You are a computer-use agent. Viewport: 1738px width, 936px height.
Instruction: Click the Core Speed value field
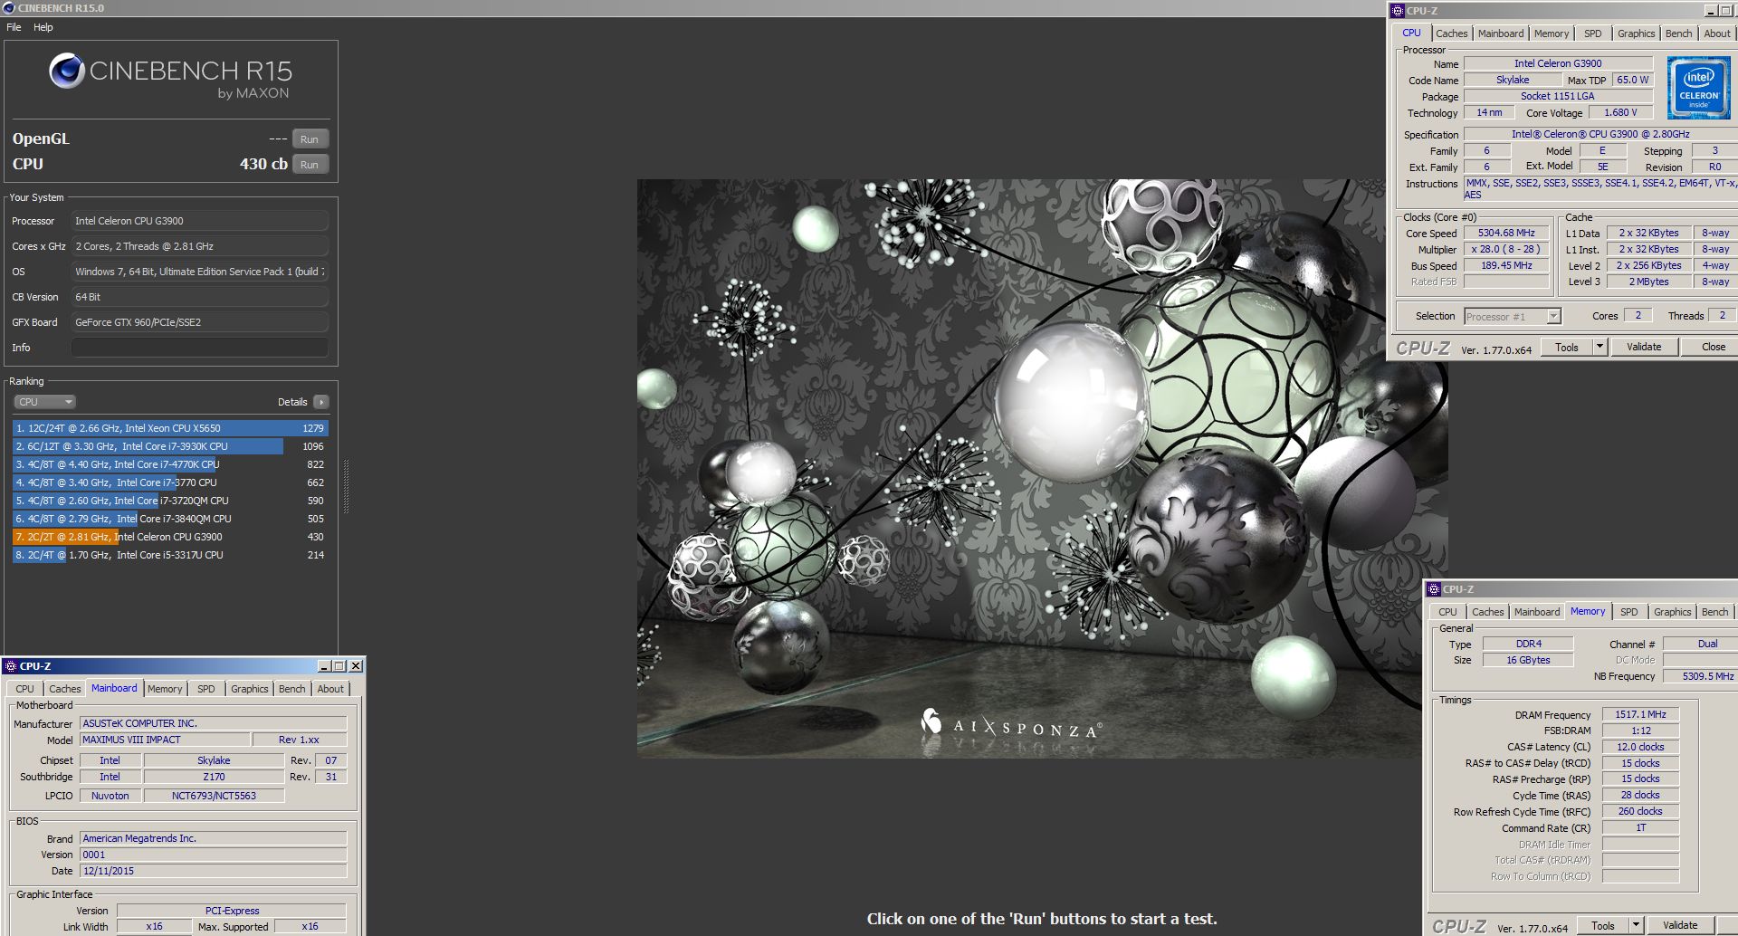[1506, 233]
